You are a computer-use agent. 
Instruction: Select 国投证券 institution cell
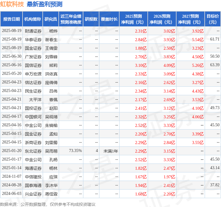click(x=33, y=108)
